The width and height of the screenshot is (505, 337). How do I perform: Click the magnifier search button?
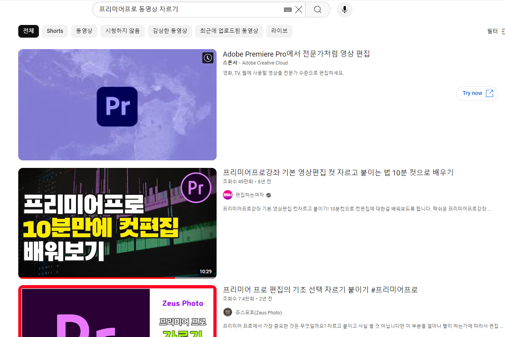(318, 10)
